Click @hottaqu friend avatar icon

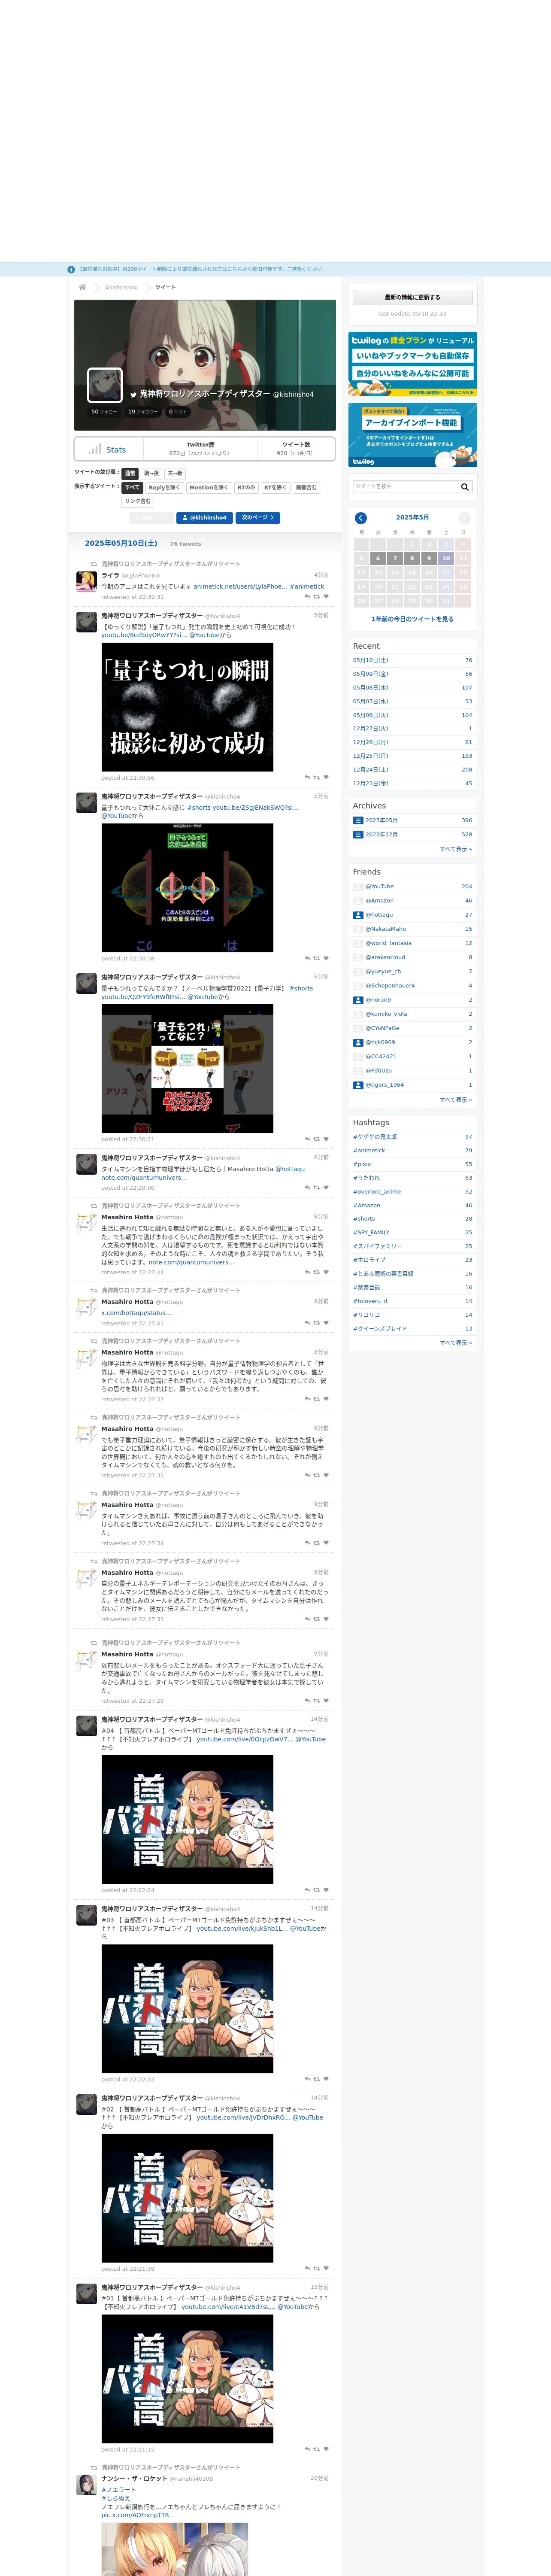click(358, 915)
